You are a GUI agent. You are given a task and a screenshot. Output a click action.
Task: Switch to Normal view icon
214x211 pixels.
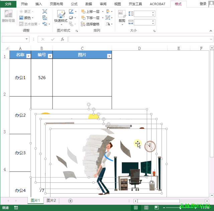click(x=136, y=207)
